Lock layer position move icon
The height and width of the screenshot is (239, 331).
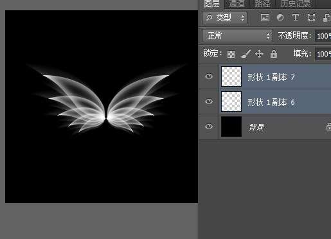(x=259, y=54)
